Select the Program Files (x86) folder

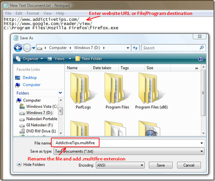151,91
